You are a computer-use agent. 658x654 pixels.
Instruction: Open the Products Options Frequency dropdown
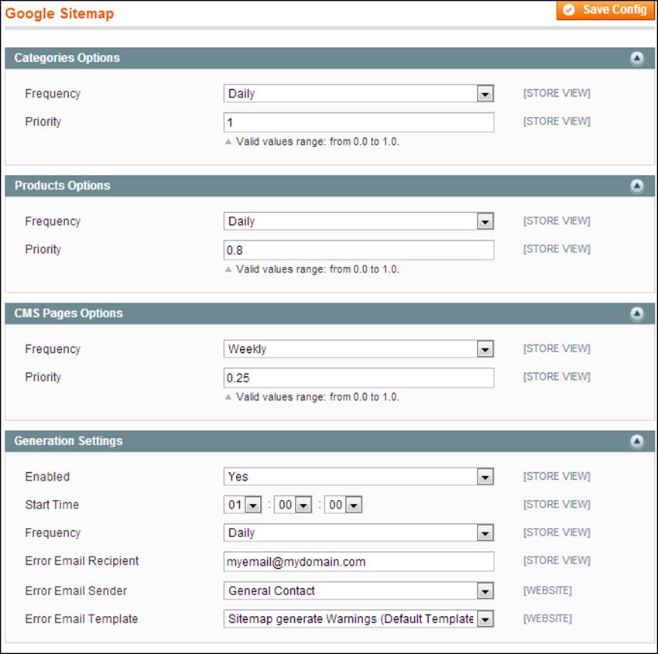pos(358,221)
